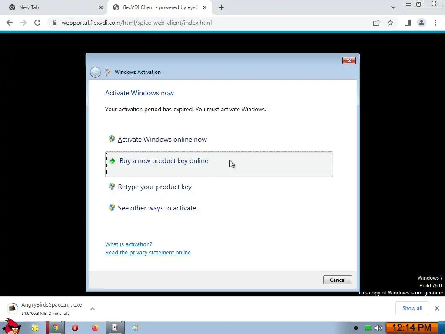Viewport: 445px width, 334px height.
Task: Click the Solitaire card icon on taskbar
Action: (x=115, y=328)
